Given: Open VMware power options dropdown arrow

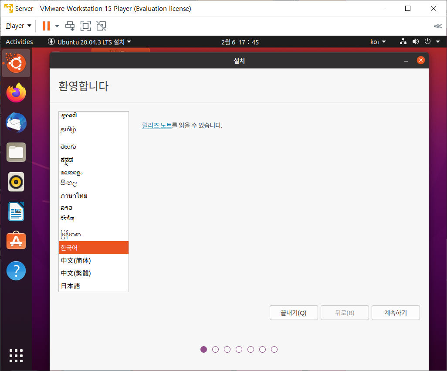Looking at the screenshot, I should 57,26.
